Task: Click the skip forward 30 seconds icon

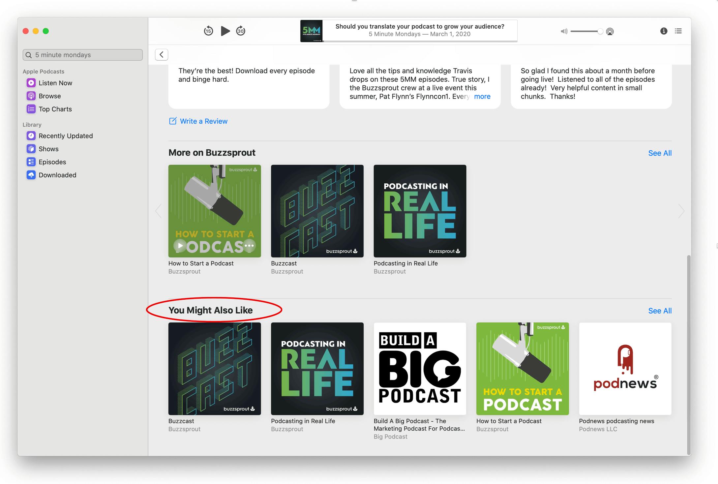Action: pos(241,31)
